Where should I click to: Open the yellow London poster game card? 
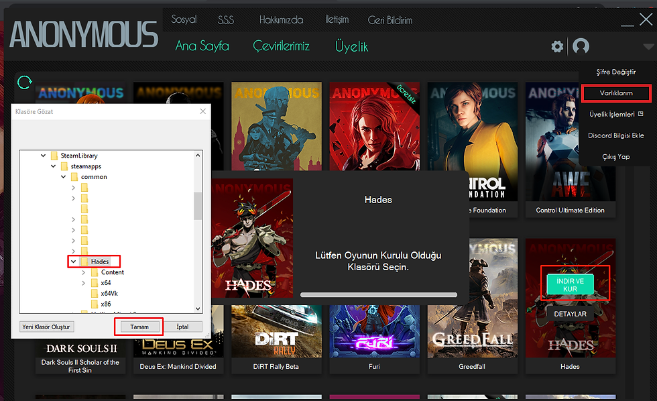click(x=276, y=125)
